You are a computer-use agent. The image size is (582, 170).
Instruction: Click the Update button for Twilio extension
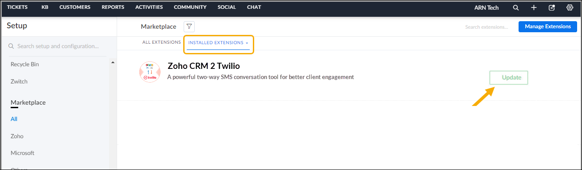509,78
